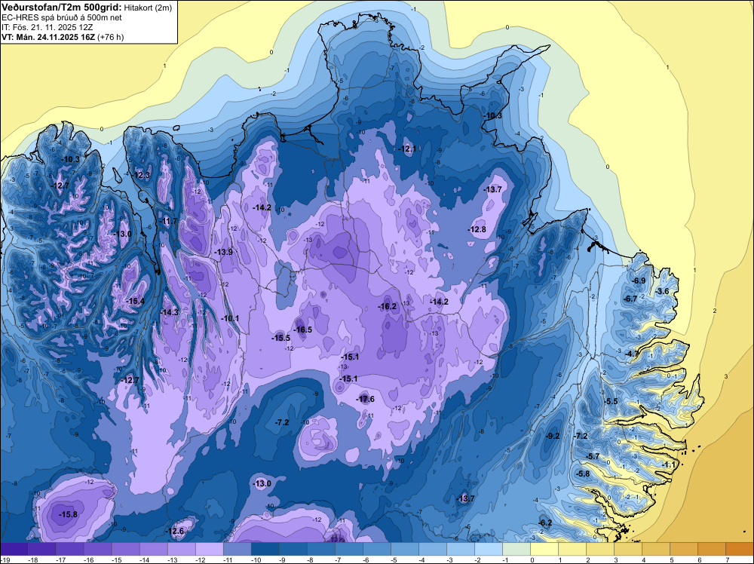Click the -9.2 temperature label
Viewport: 754px width, 564px height.
553,436
